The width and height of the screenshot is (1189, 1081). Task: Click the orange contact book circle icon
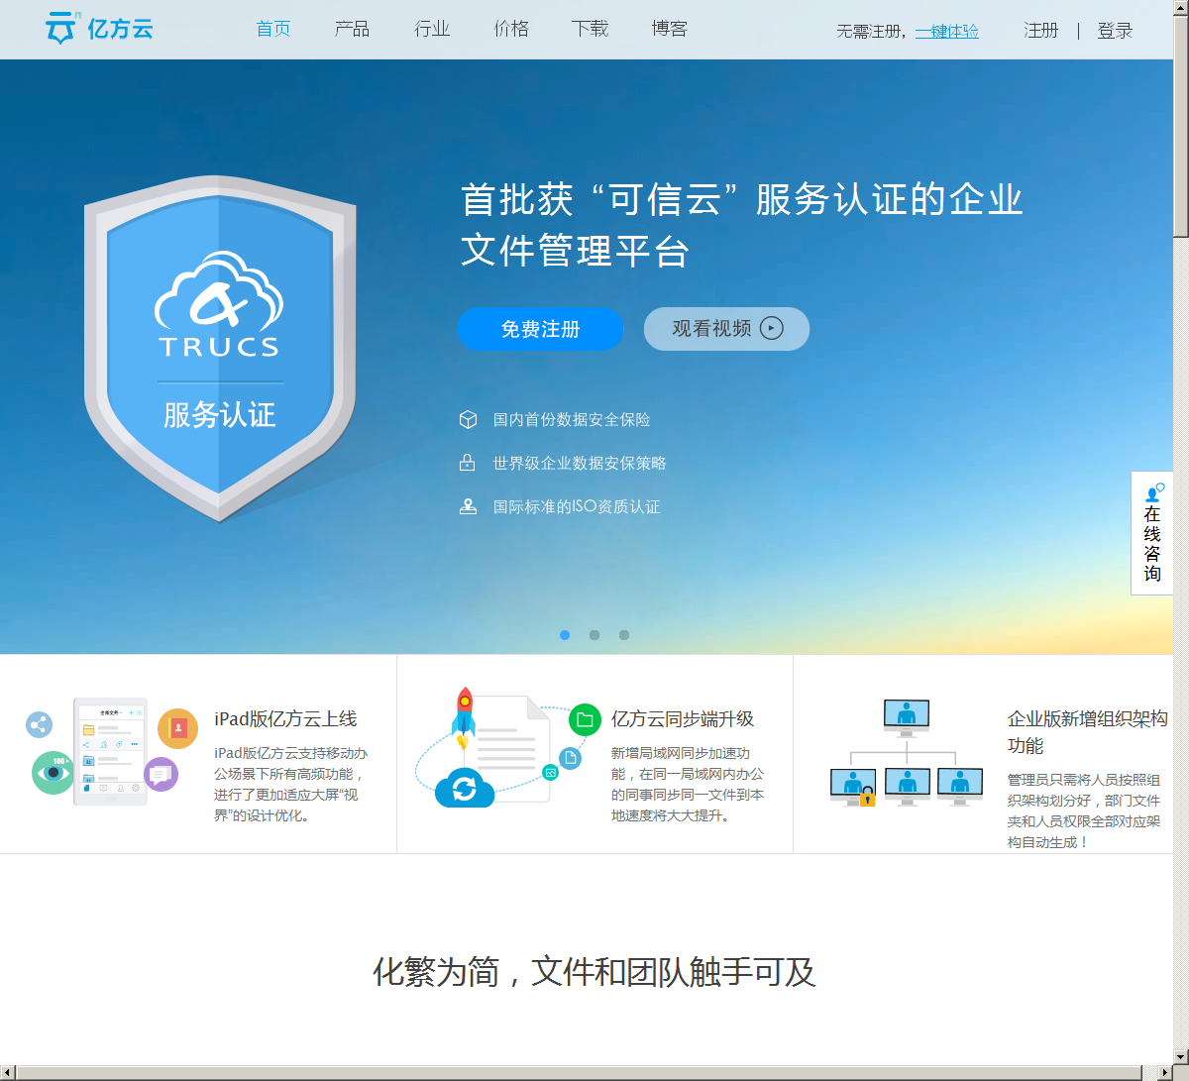tap(178, 728)
